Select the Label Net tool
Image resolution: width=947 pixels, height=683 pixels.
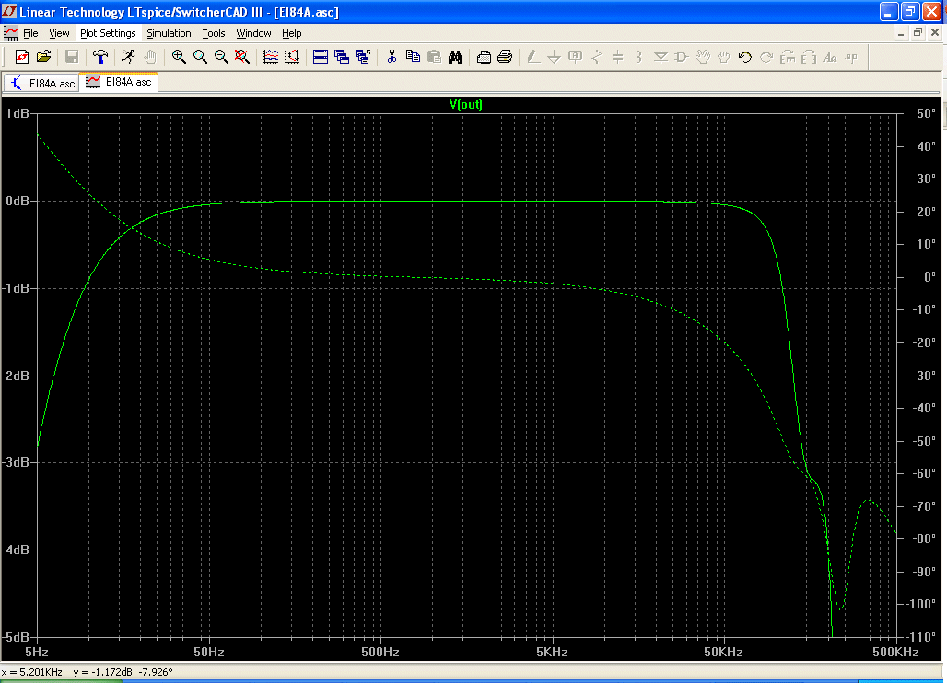click(x=575, y=57)
